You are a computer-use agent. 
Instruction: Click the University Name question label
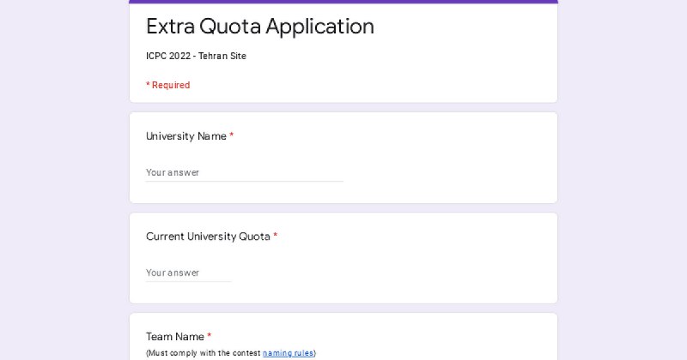pyautogui.click(x=186, y=136)
